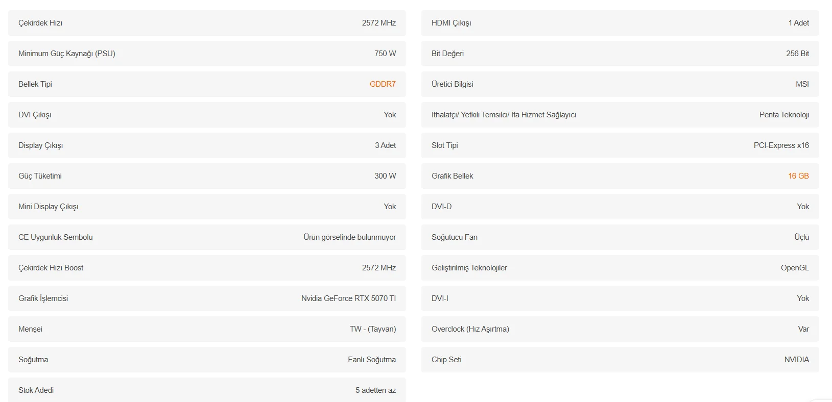
Task: Select the 750 W power supply value
Action: (x=385, y=54)
